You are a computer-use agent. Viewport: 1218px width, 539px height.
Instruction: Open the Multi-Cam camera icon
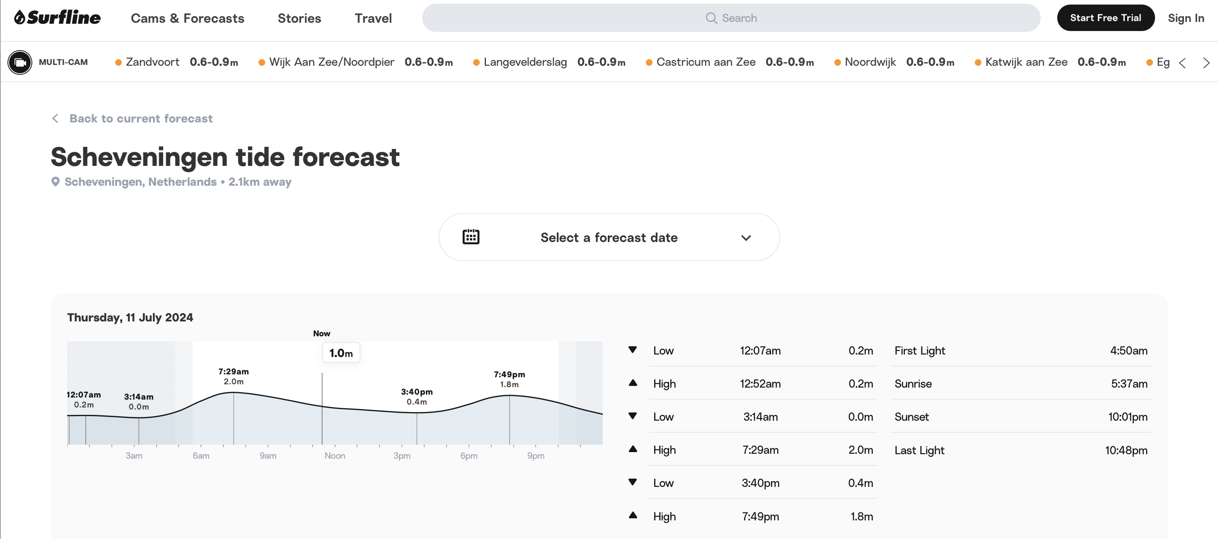click(x=20, y=62)
